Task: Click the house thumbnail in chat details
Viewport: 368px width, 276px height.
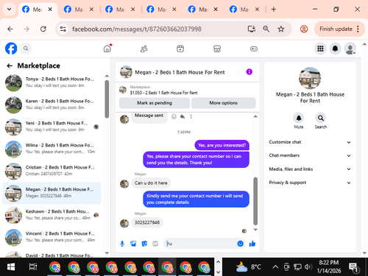Action: tap(310, 78)
